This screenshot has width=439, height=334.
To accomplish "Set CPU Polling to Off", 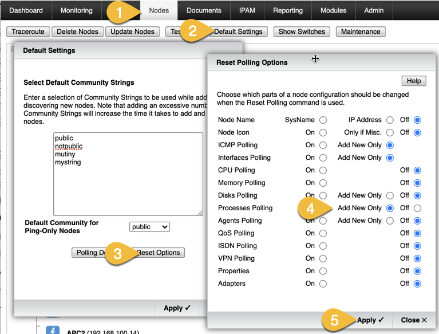I will pos(417,170).
